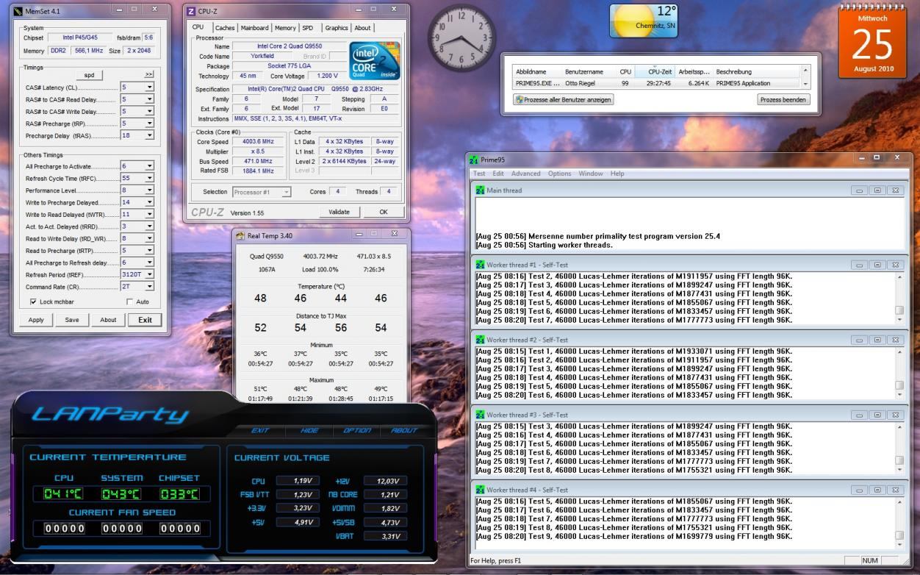
Task: Open the RAS# to CAS# Read Delay dropdown
Action: coord(150,99)
